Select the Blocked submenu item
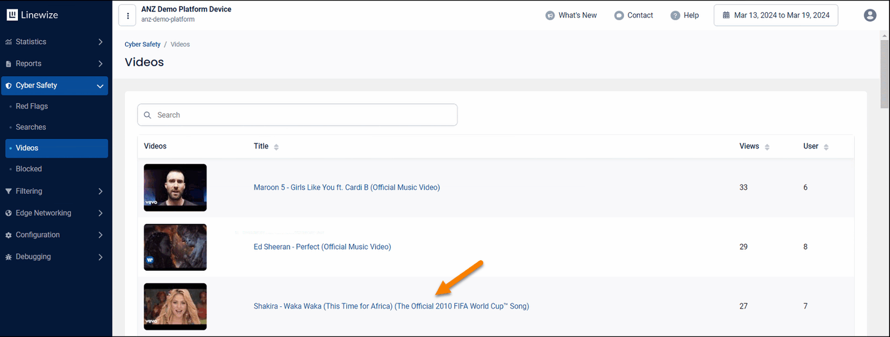The width and height of the screenshot is (890, 337). tap(28, 169)
